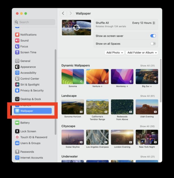Select the Dubai Skyline wallpaper thumbnail
174x178 pixels.
pos(73,137)
